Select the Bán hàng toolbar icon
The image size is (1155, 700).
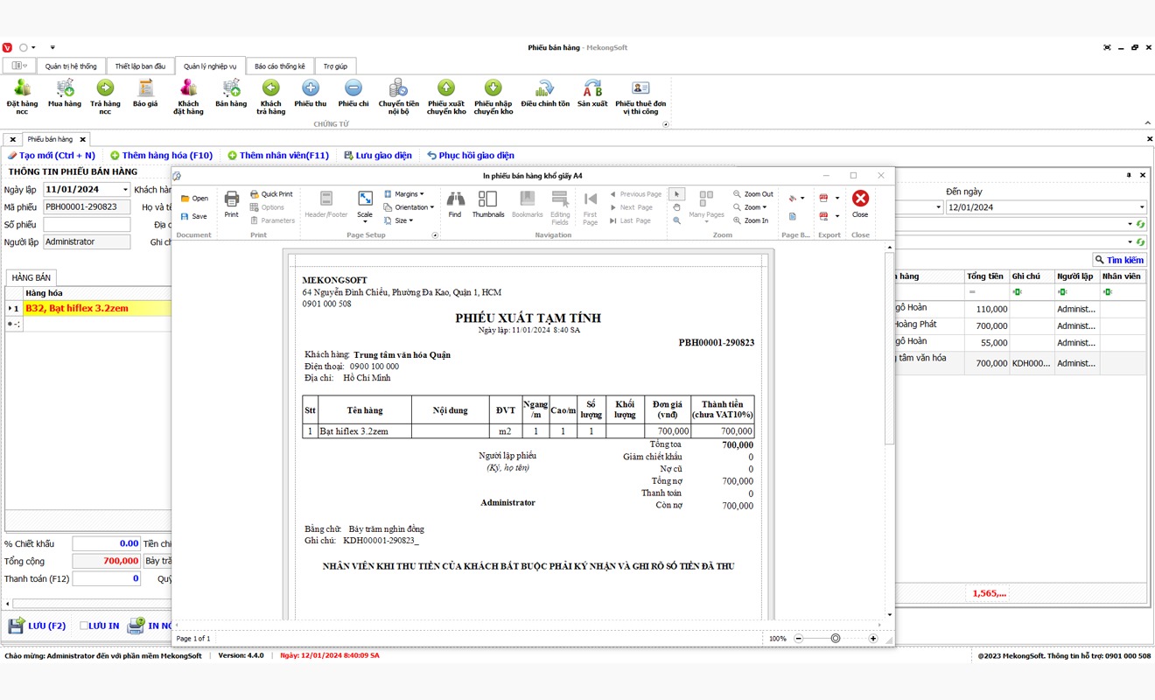point(230,96)
